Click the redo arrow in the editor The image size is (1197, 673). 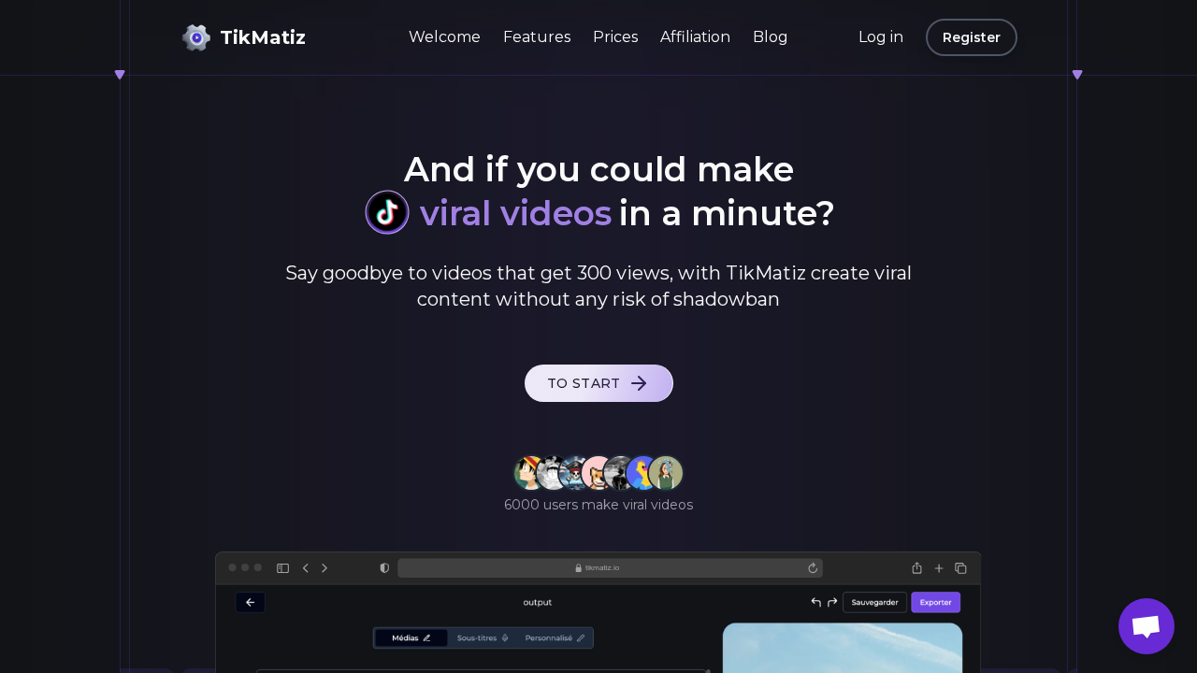click(x=832, y=602)
